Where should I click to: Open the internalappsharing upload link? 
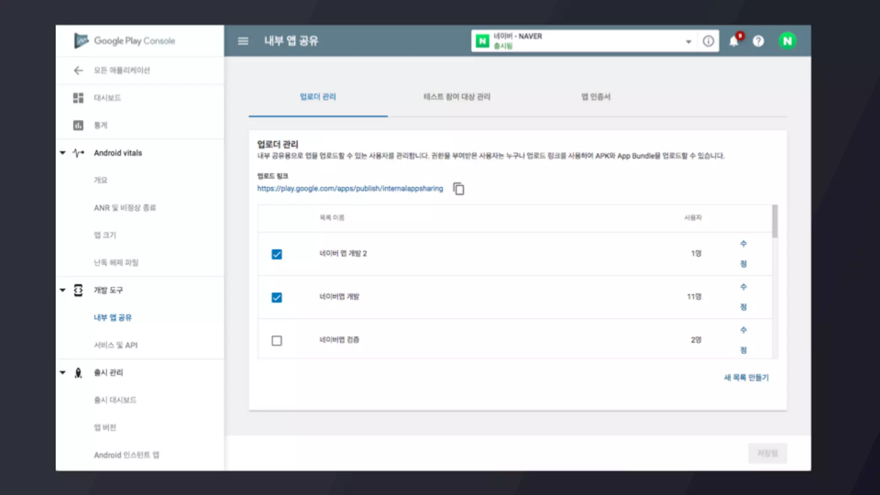click(350, 189)
